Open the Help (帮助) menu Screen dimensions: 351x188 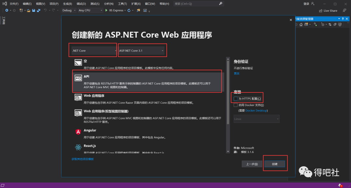164,4
